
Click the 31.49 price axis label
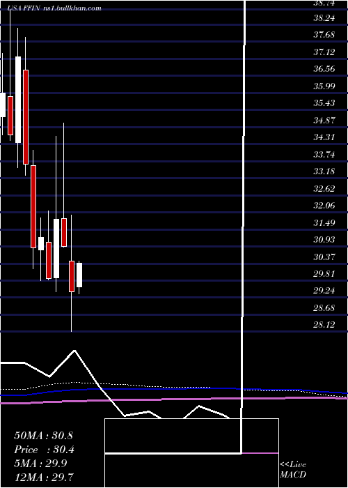click(324, 223)
